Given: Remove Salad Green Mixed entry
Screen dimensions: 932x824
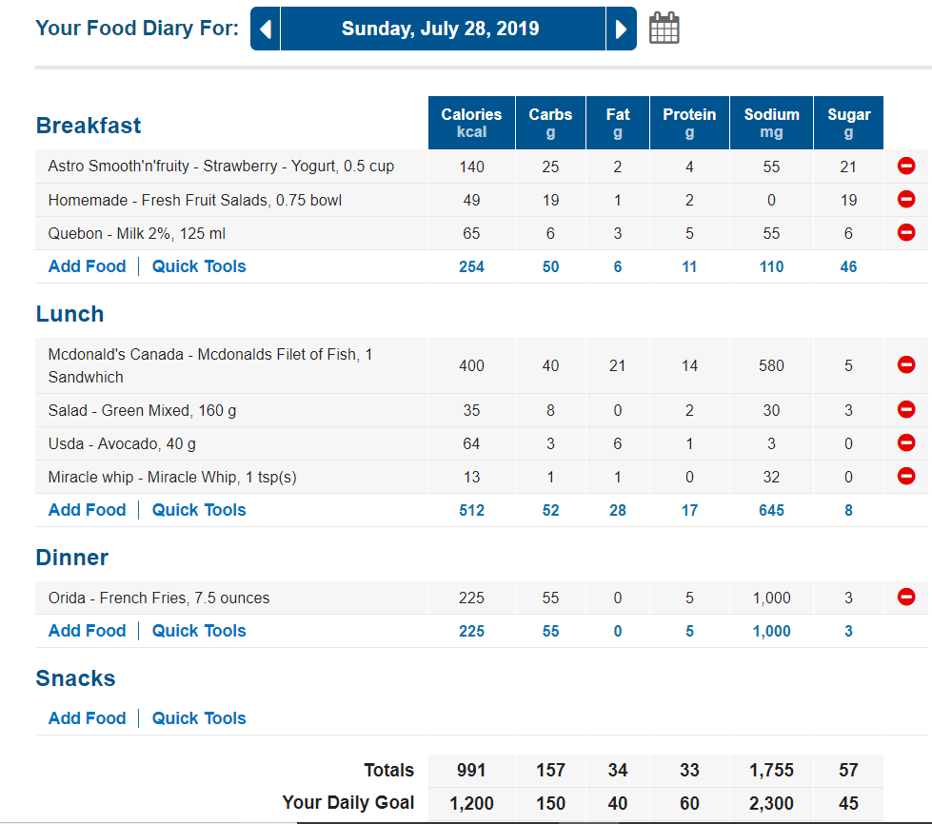Looking at the screenshot, I should click(906, 410).
